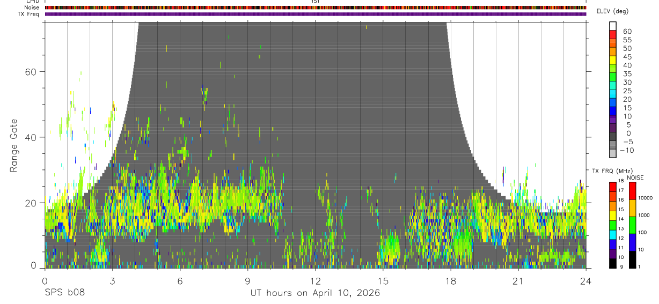Pick ELEV swatch between 35 and 30

click(x=613, y=78)
